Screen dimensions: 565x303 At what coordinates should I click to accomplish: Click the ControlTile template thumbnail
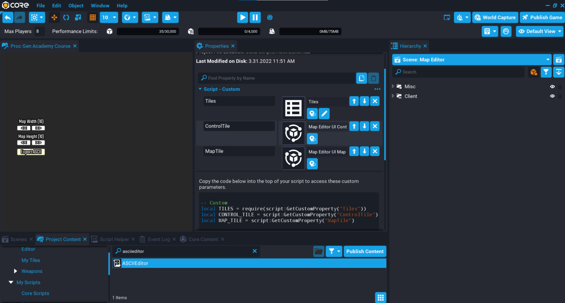pyautogui.click(x=294, y=133)
